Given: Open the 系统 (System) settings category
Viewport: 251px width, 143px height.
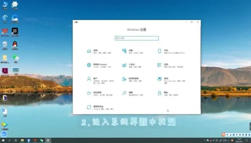Looking at the screenshot, I should click(99, 51).
